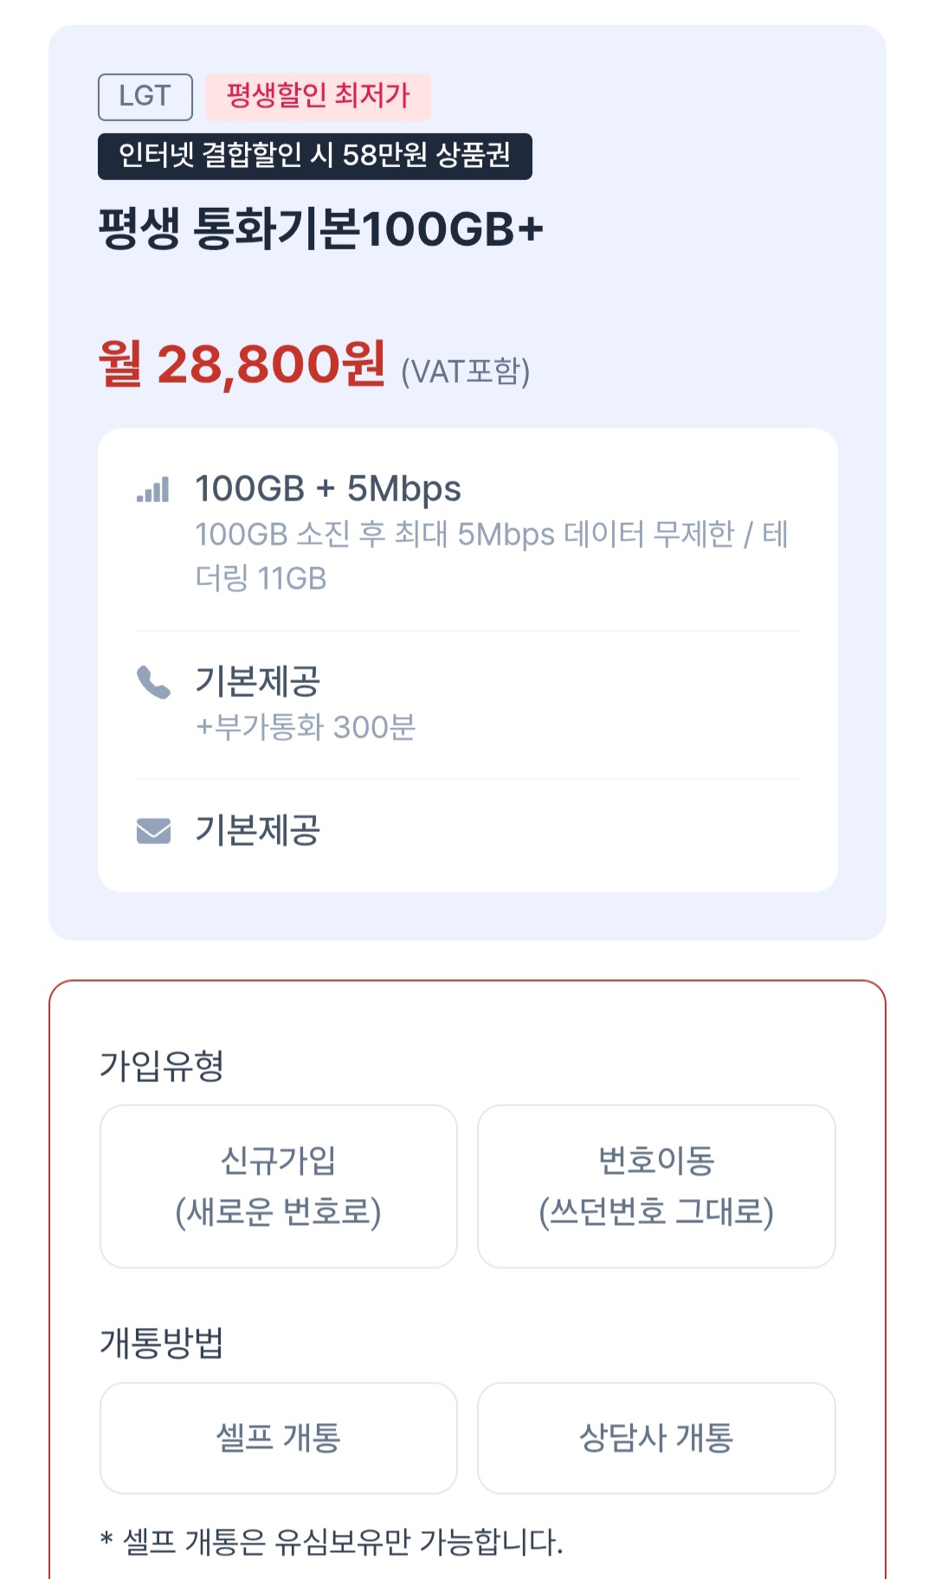Tap 기본제공 in the voice call row
935x1579 pixels.
point(257,681)
